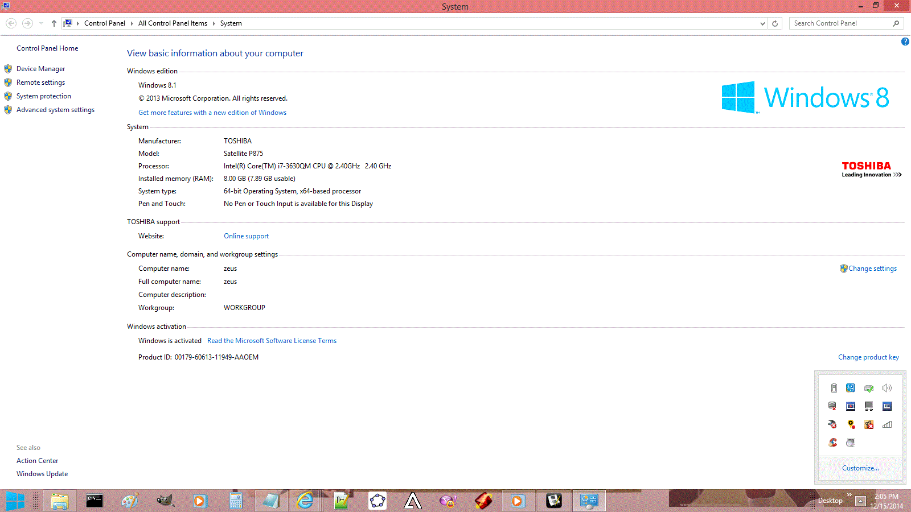Image resolution: width=911 pixels, height=512 pixels.
Task: Click the Forward navigation arrow
Action: coord(27,23)
